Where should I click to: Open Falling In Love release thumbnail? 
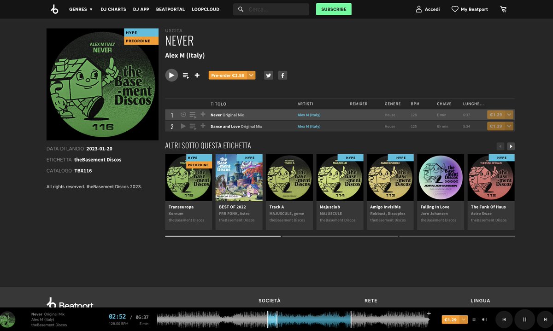click(x=441, y=178)
